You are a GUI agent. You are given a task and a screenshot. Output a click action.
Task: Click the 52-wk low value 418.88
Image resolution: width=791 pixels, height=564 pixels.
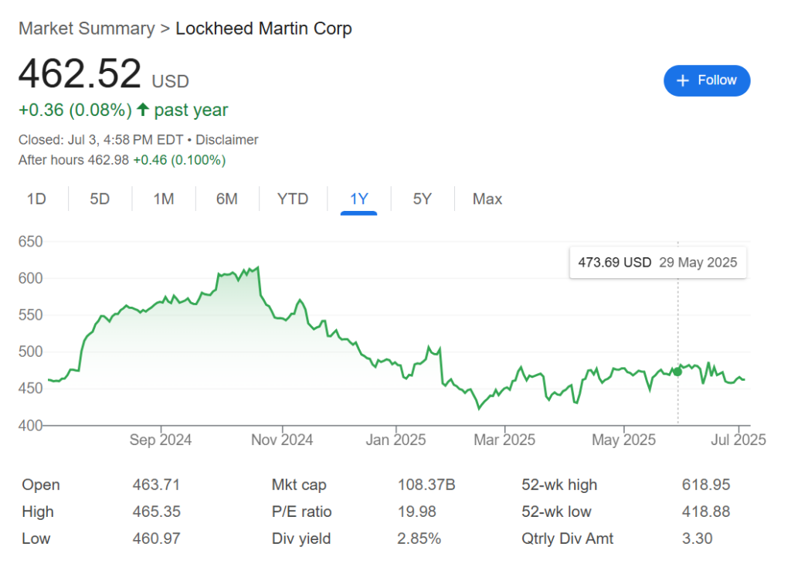(x=706, y=511)
